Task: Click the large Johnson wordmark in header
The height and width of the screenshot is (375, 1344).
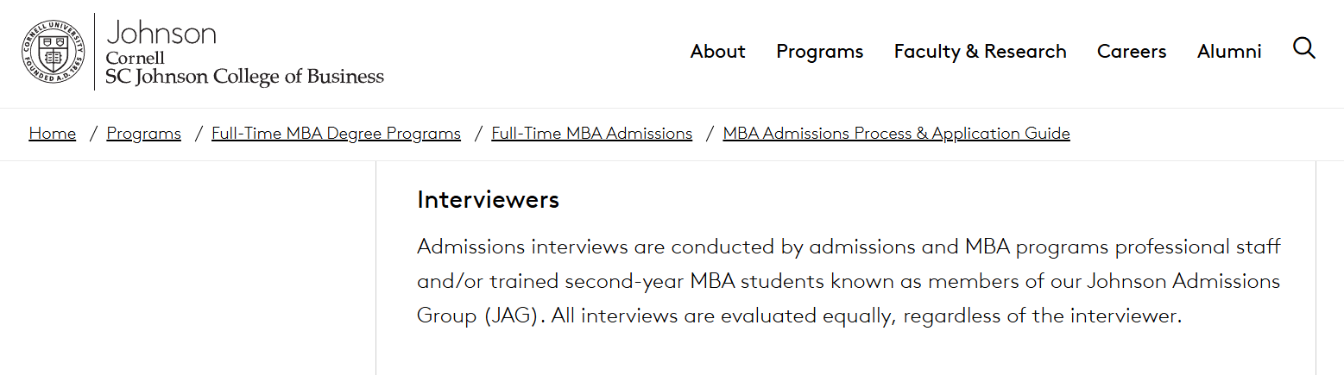Action: click(161, 33)
